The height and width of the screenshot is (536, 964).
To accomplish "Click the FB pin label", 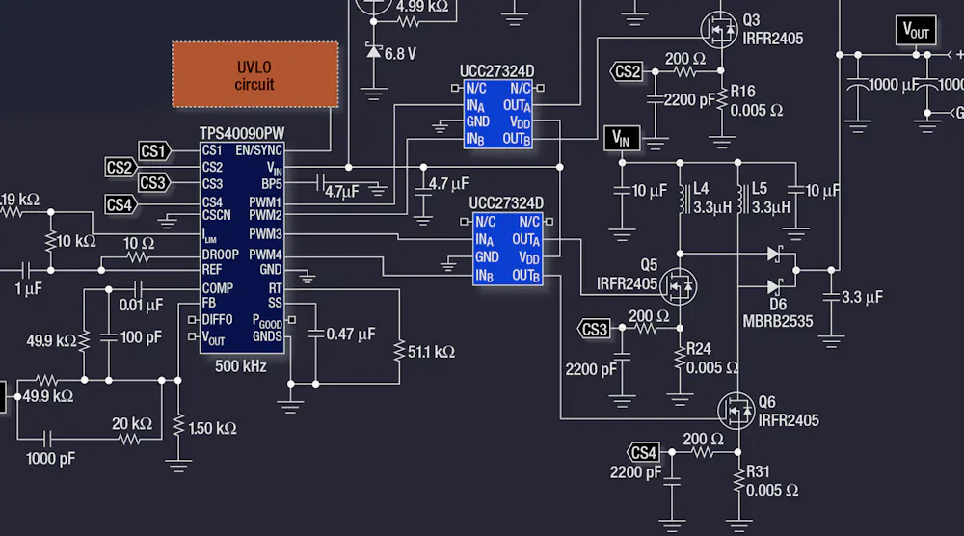I will coord(209,303).
